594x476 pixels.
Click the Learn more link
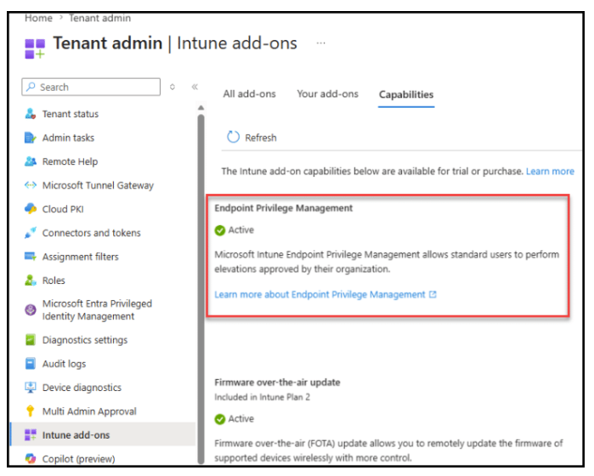click(550, 172)
